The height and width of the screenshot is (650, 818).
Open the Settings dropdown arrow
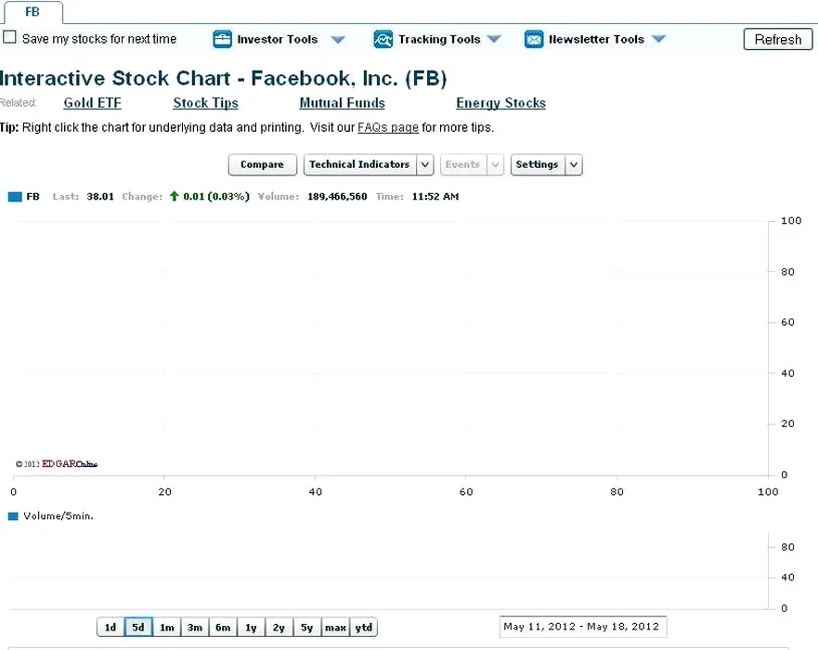click(574, 165)
